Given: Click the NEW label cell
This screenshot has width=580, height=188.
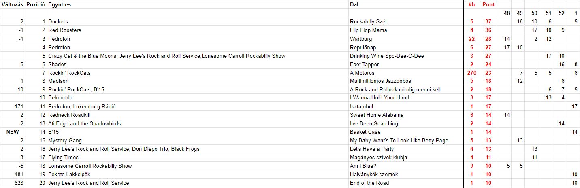Looking at the screenshot, I should (13, 132).
